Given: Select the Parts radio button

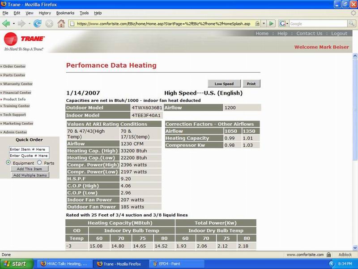Looking at the screenshot, I should (x=39, y=163).
